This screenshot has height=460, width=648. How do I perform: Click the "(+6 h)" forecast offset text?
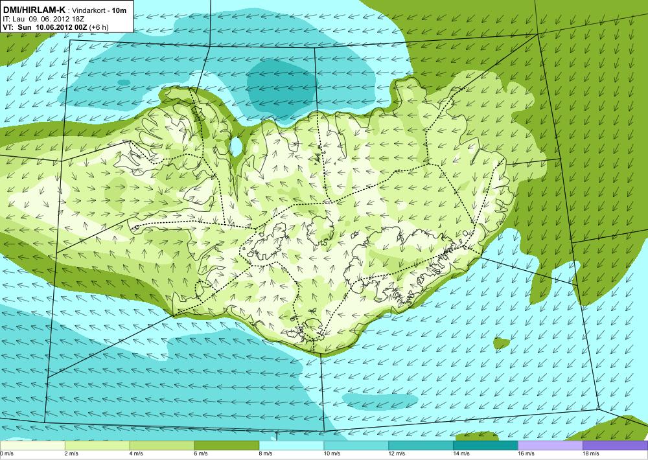tap(99, 27)
